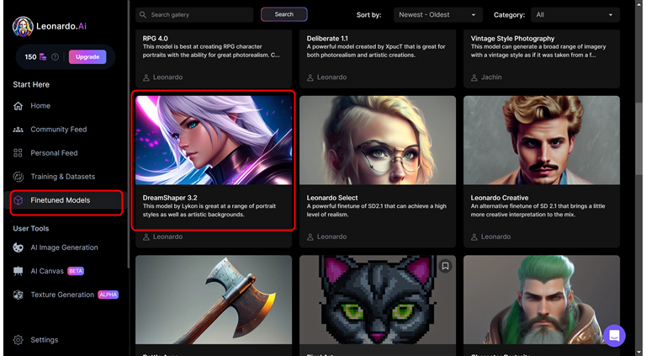Image resolution: width=646 pixels, height=356 pixels.
Task: Select Finetuned Models menu item
Action: (61, 200)
